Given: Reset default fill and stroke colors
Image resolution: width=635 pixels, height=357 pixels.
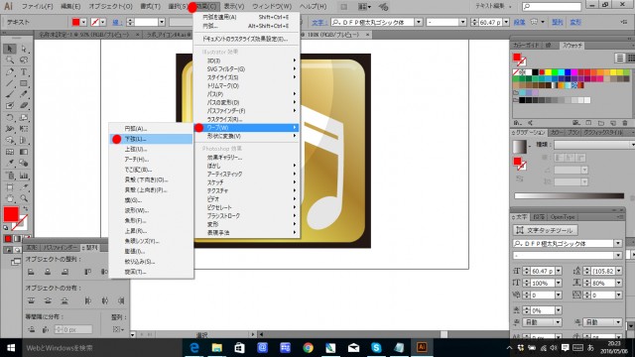Looking at the screenshot, I should pyautogui.click(x=6, y=228).
